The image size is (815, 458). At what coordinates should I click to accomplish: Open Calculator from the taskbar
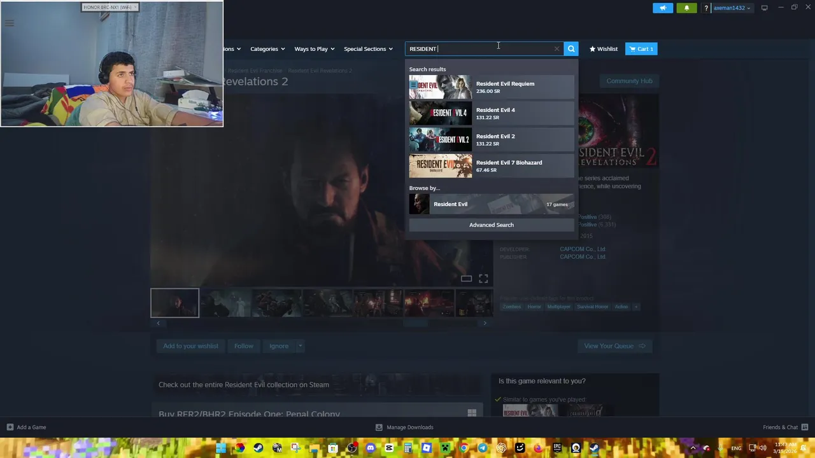point(407,448)
